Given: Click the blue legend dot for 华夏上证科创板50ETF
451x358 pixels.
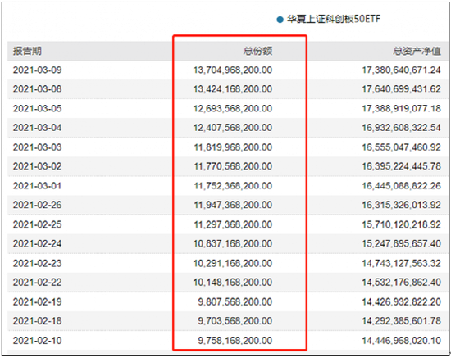Looking at the screenshot, I should [280, 20].
